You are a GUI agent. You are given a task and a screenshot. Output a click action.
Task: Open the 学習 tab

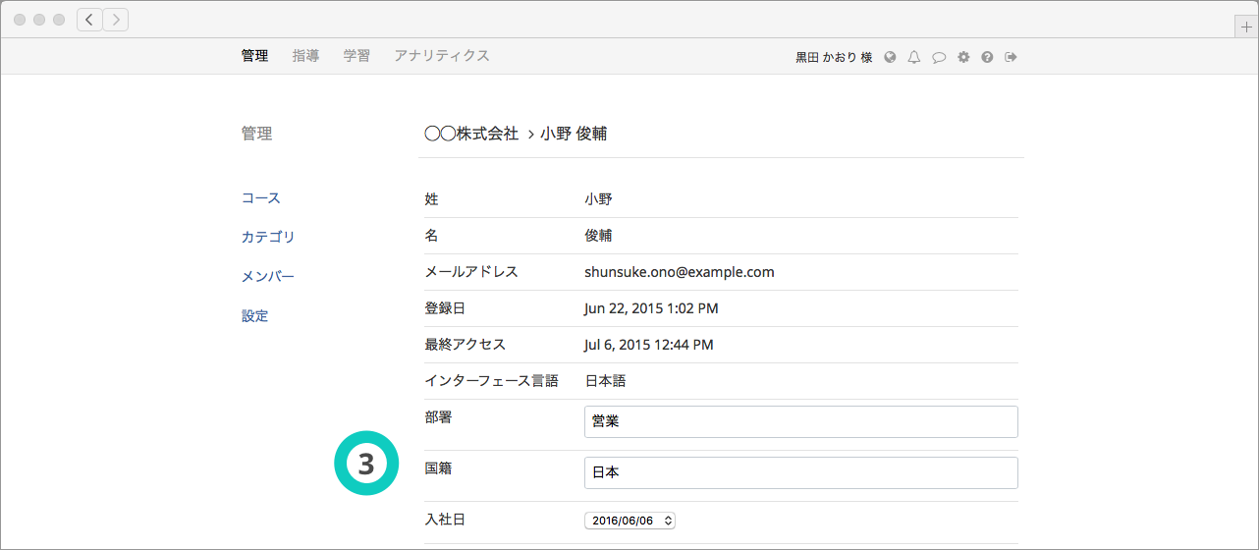356,56
